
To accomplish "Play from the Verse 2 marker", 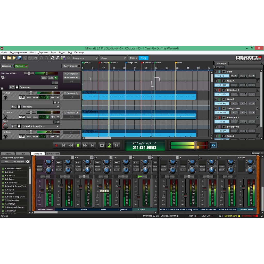I will click(x=216, y=99).
